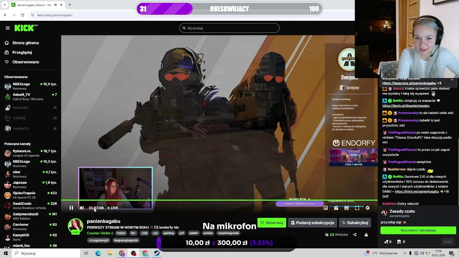Image resolution: width=459 pixels, height=258 pixels.
Task: Open Steam from the taskbar
Action: (x=157, y=253)
